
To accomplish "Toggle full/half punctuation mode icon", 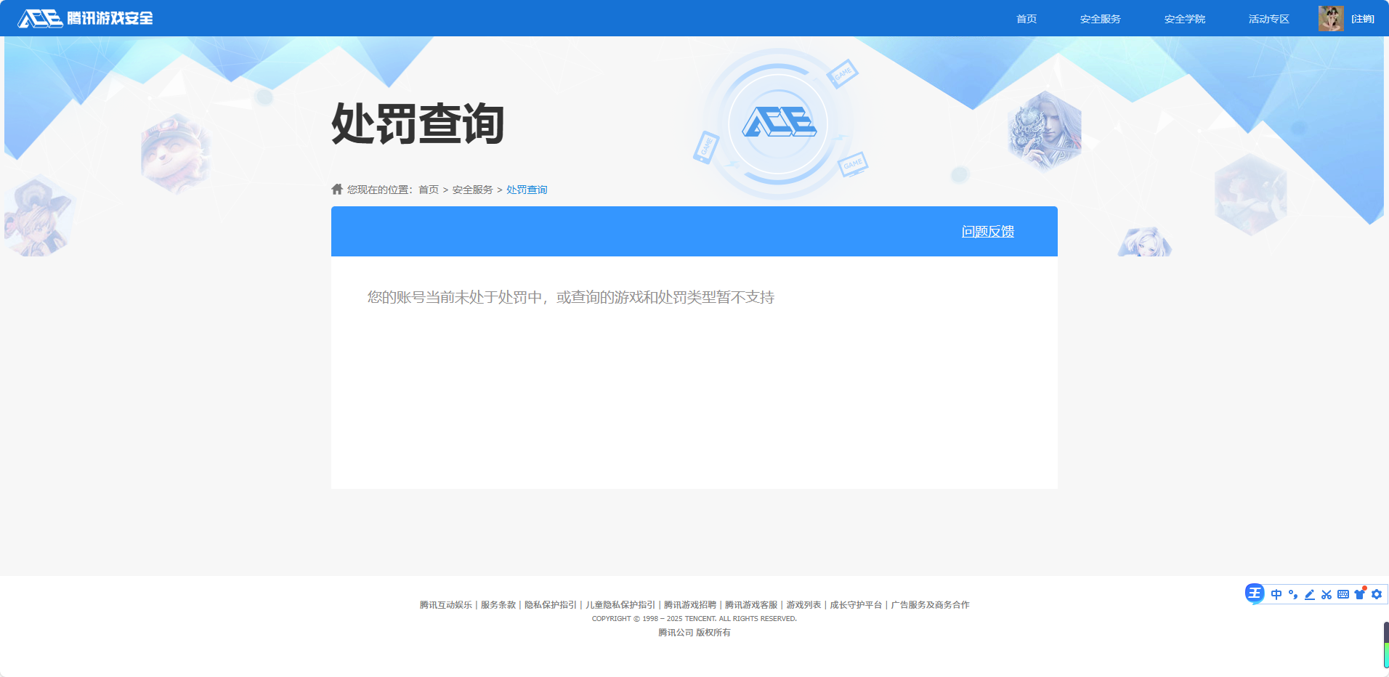I will click(x=1292, y=594).
